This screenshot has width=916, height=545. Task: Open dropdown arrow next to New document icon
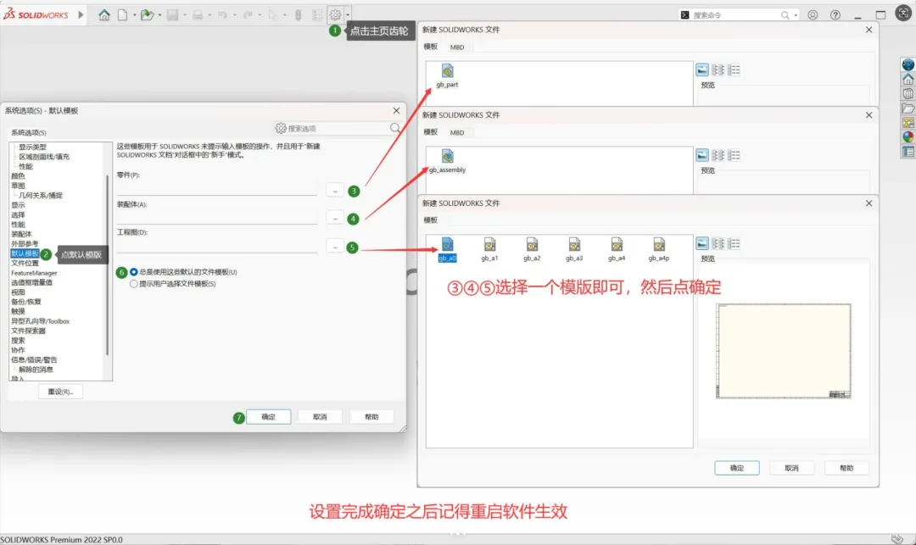pos(134,14)
